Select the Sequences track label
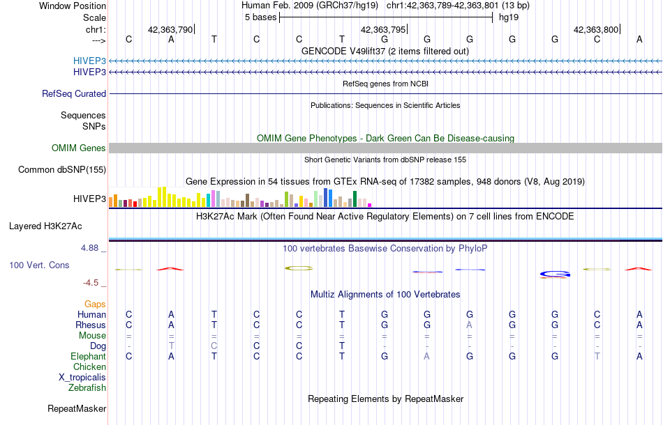Image resolution: width=663 pixels, height=425 pixels. click(x=83, y=115)
